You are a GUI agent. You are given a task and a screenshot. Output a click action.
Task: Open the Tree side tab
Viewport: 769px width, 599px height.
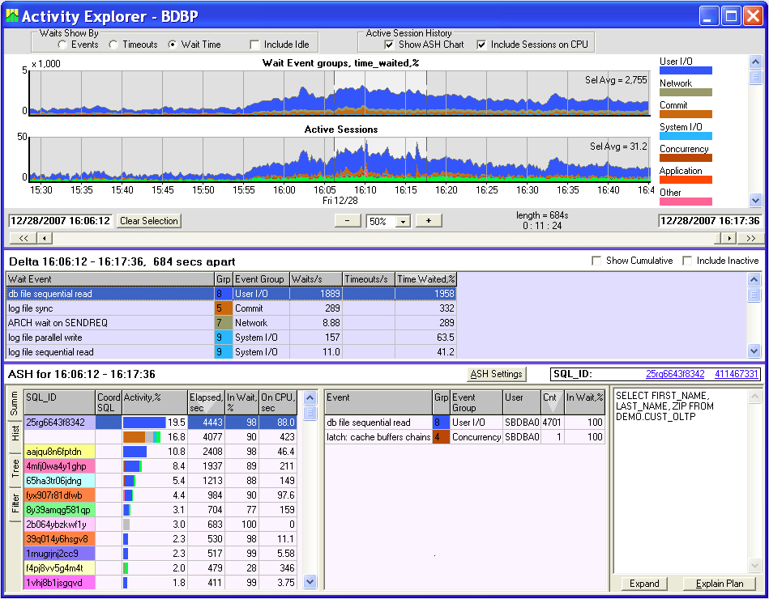pos(15,468)
